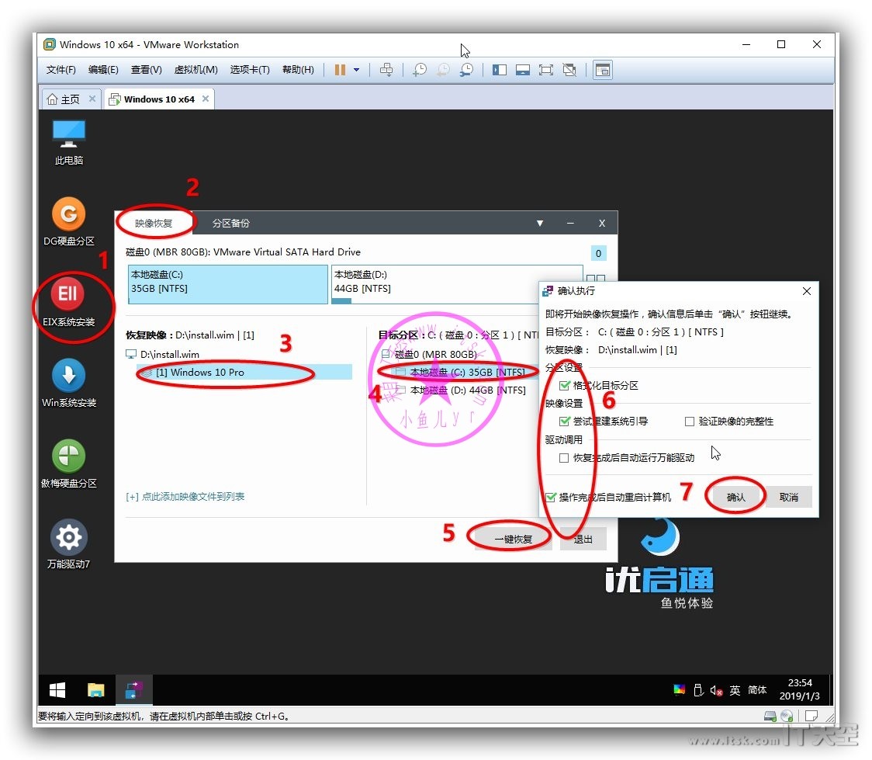Open the 查看(V) menu

coord(147,70)
